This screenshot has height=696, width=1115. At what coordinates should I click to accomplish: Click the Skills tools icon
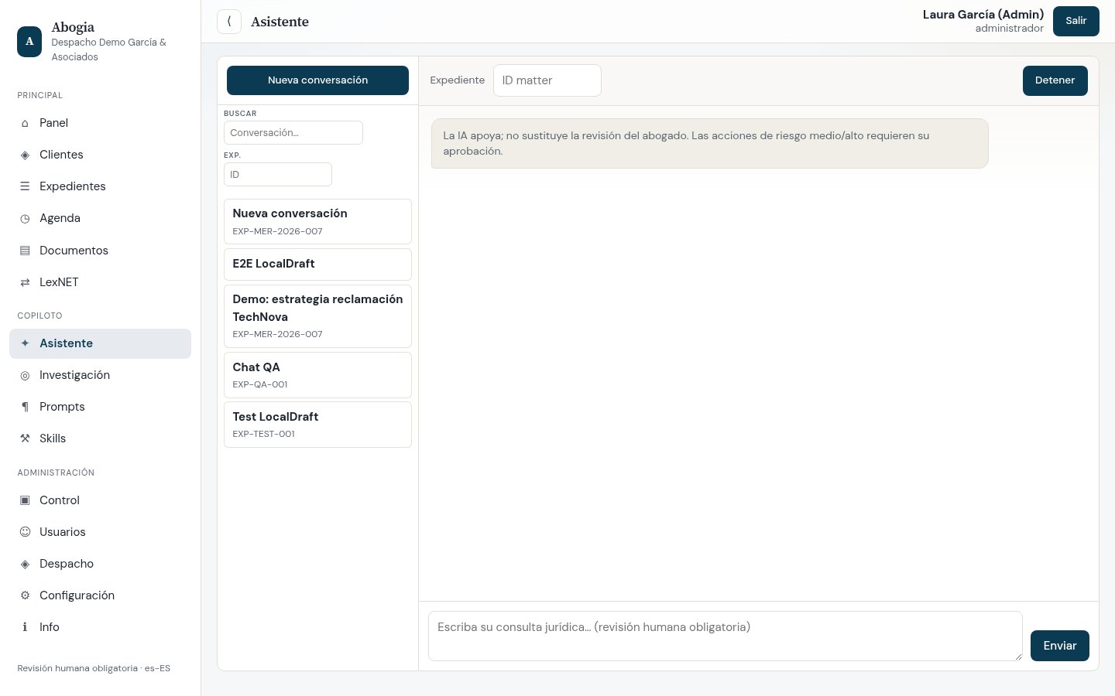click(25, 438)
